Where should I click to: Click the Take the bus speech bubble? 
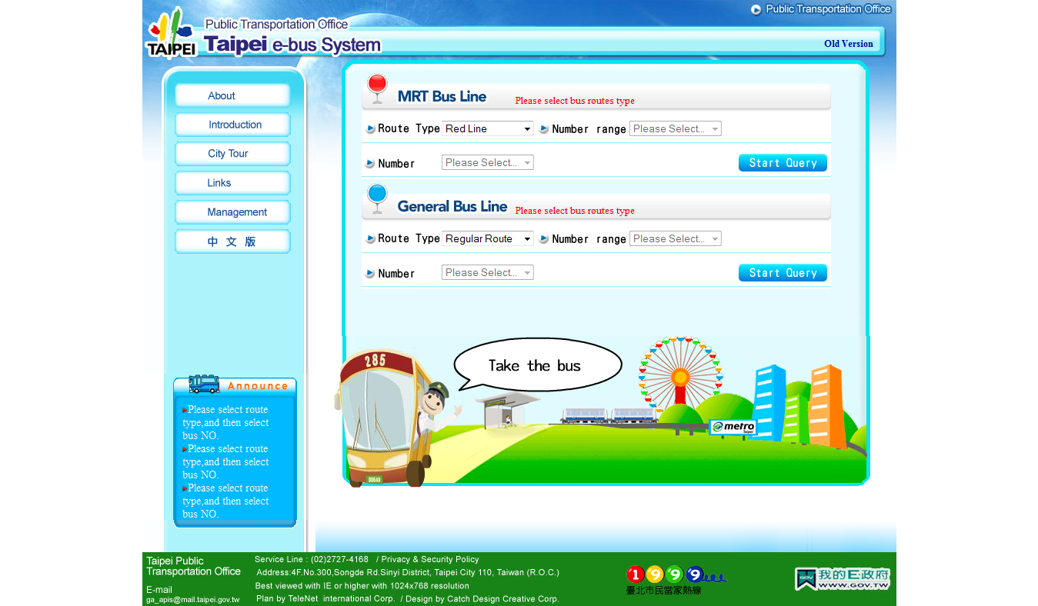(538, 365)
